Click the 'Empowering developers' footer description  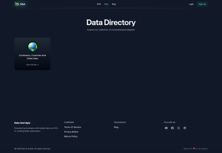pos(36,129)
